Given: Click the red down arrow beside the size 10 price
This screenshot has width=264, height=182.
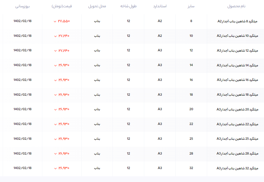Looking at the screenshot, I should click(55, 36).
